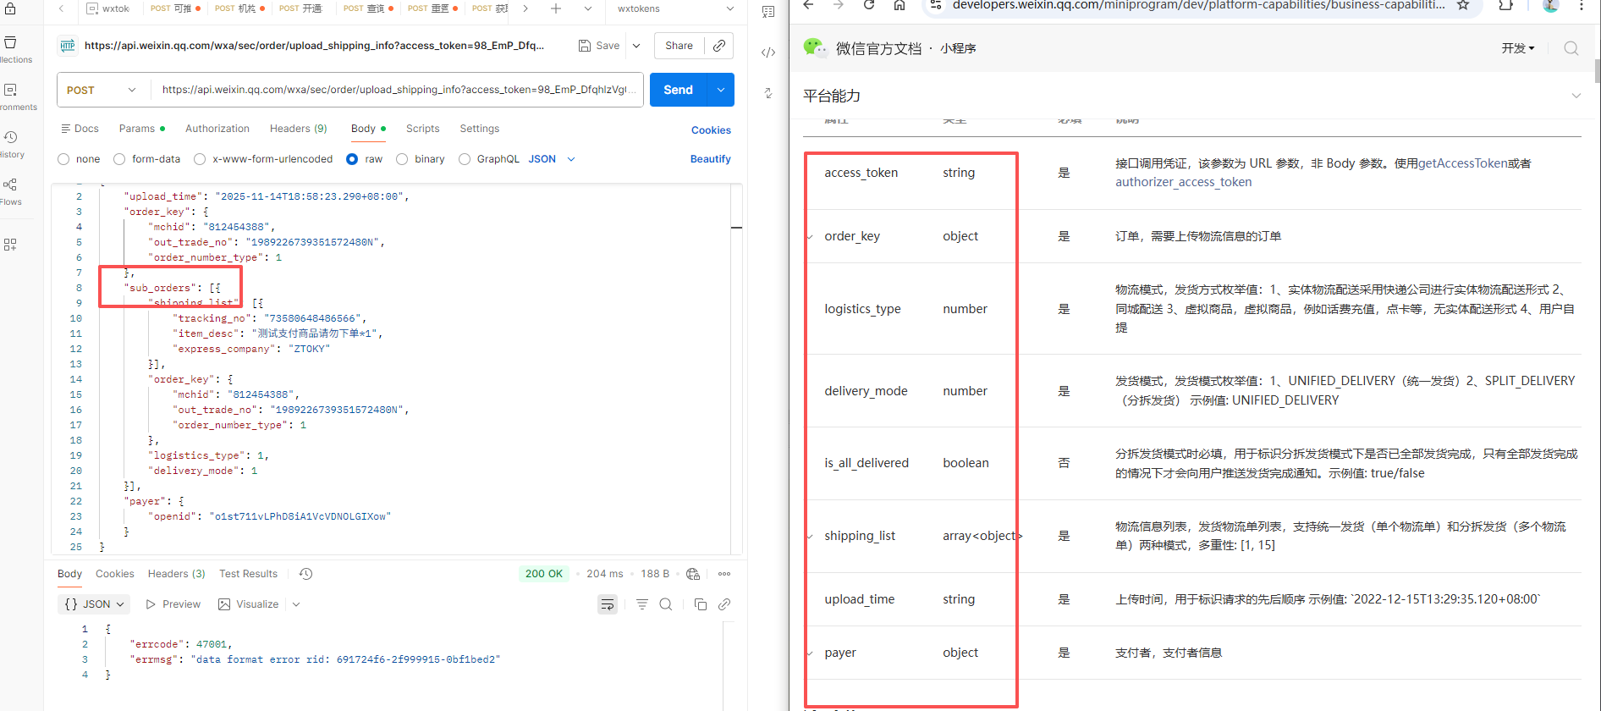Bookmark the WeChat docs page with star icon

coord(1463,5)
